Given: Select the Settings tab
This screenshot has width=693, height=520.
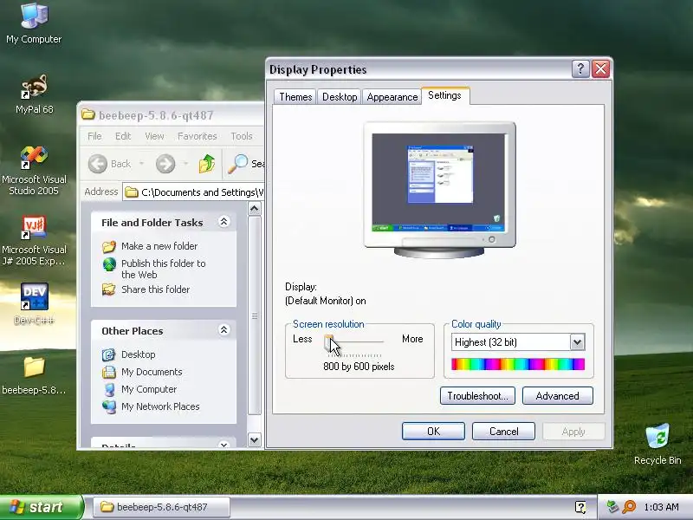Looking at the screenshot, I should [444, 95].
